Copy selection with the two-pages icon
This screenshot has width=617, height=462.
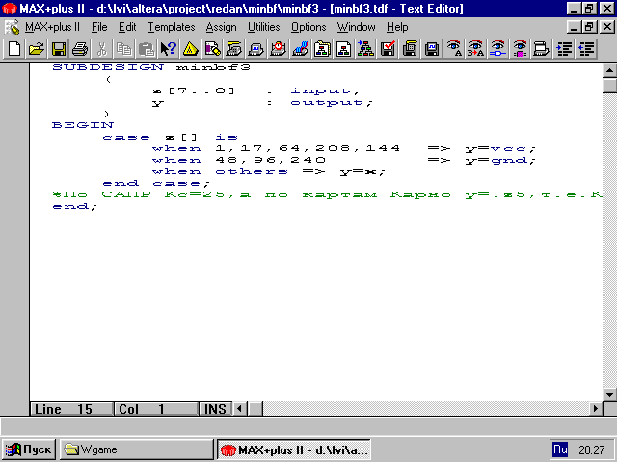pos(124,49)
